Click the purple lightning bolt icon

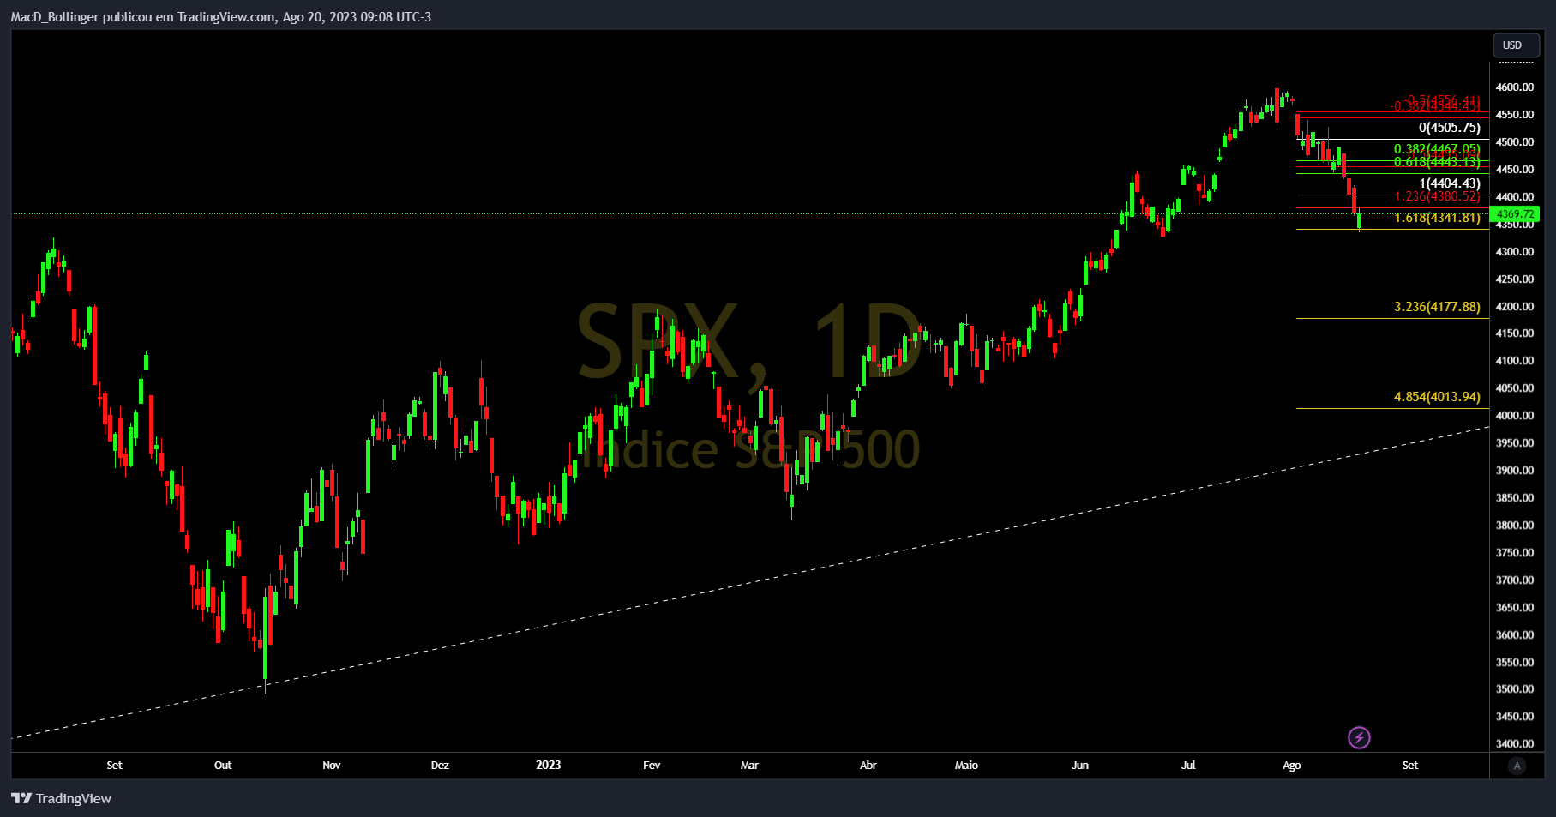[x=1359, y=737]
